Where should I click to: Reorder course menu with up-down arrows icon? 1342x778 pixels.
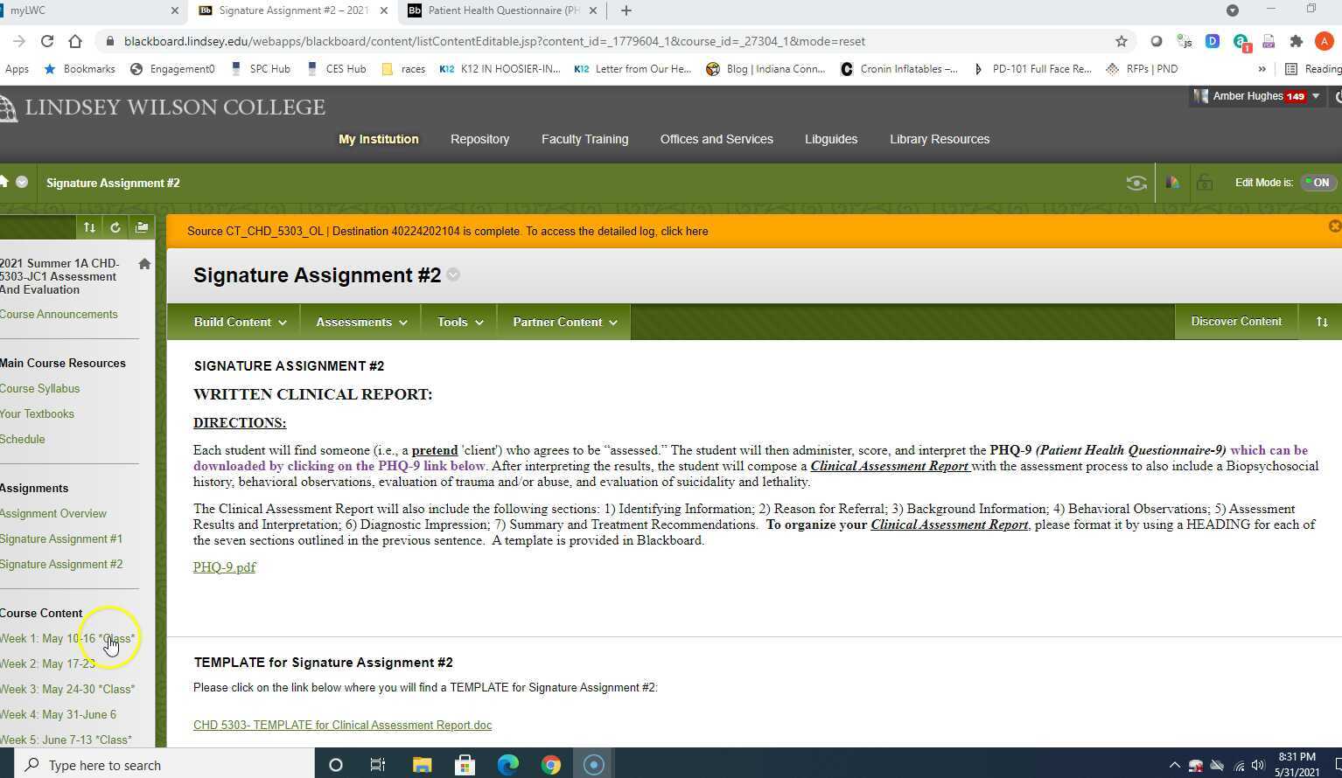[x=89, y=226]
